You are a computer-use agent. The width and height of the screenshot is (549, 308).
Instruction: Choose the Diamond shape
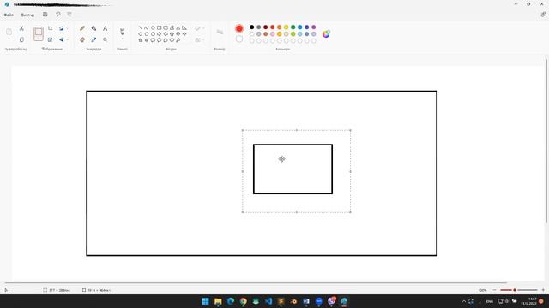(141, 34)
